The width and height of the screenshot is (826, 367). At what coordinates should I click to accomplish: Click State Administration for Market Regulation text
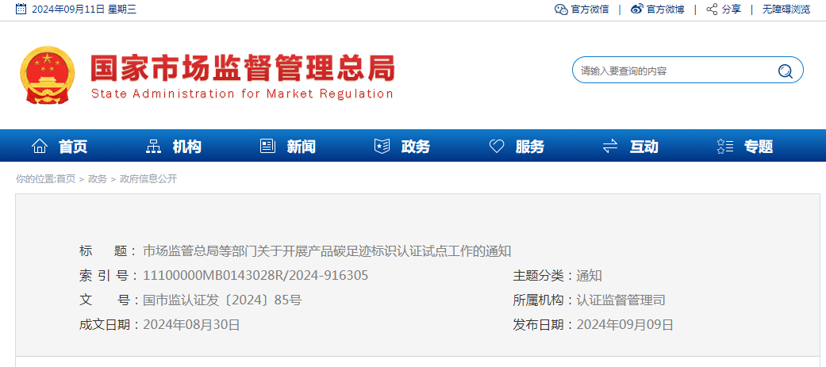242,94
